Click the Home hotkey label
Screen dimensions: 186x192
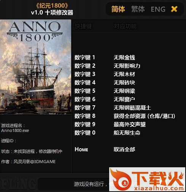(81, 149)
